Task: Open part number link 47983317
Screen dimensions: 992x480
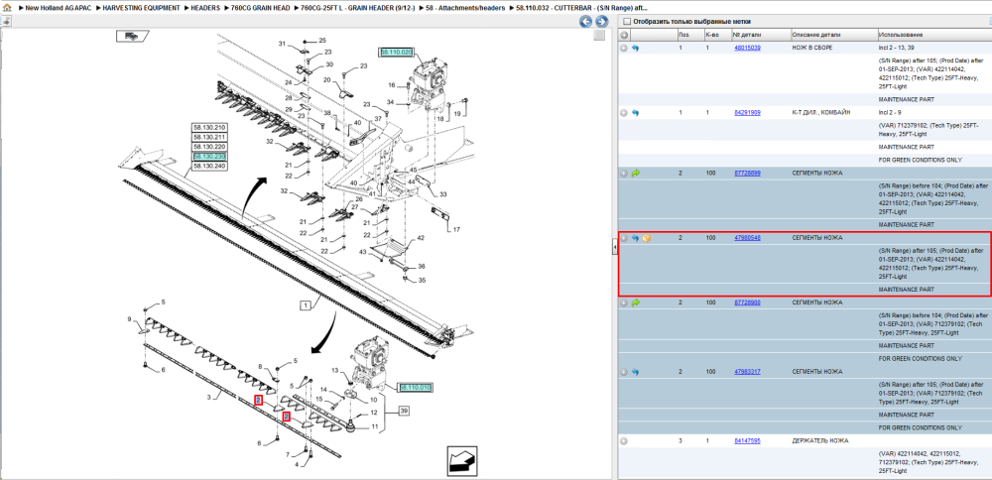Action: click(747, 372)
